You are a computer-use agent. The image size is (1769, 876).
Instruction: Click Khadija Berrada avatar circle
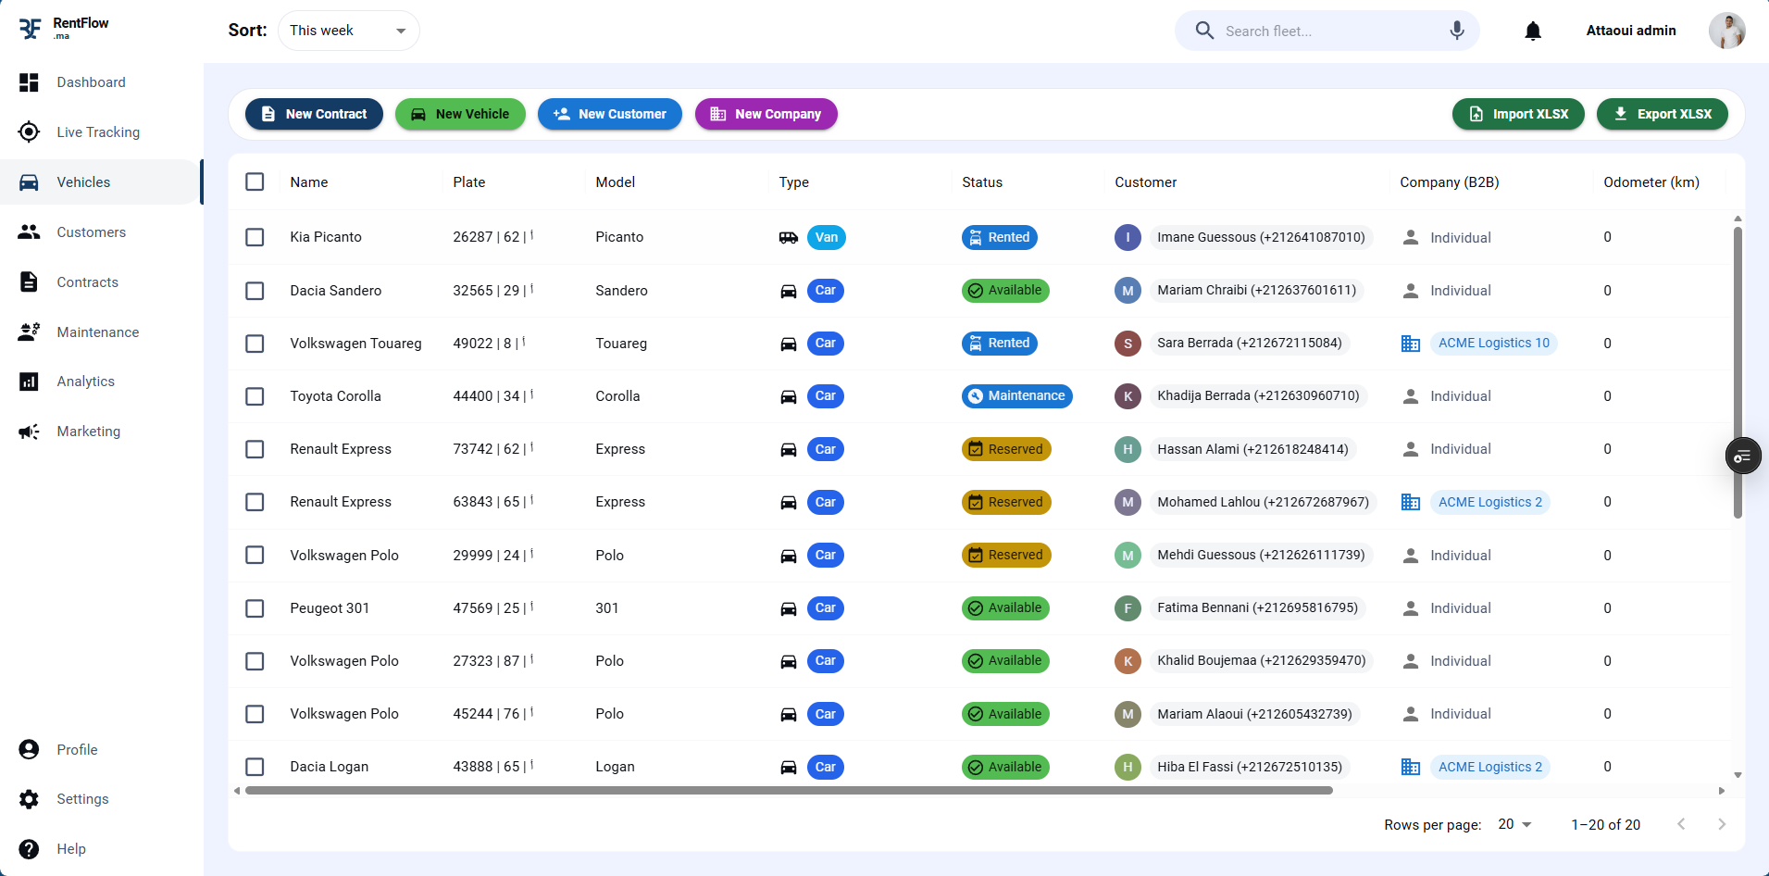tap(1127, 396)
